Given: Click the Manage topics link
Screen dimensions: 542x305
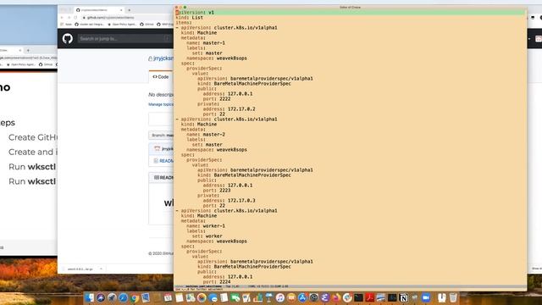Looking at the screenshot, I should tap(161, 104).
